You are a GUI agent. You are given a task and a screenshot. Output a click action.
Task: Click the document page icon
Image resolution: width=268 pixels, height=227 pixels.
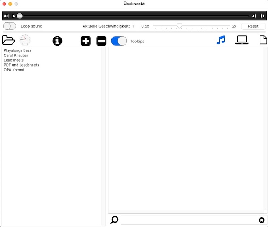click(x=264, y=40)
